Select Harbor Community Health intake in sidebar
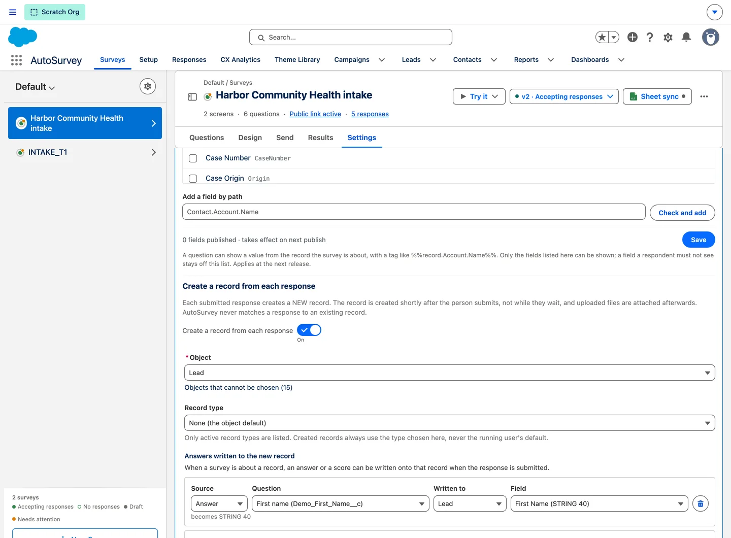Screen dimensions: 731x538 tap(85, 123)
